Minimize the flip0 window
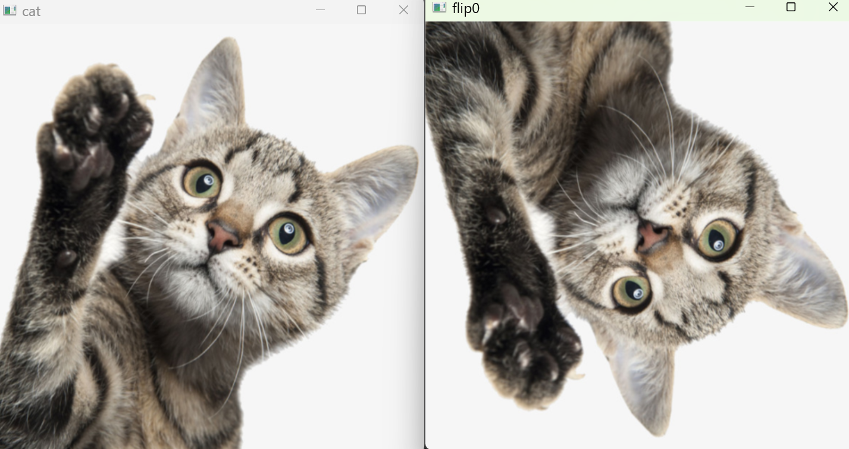The image size is (849, 449). point(750,7)
